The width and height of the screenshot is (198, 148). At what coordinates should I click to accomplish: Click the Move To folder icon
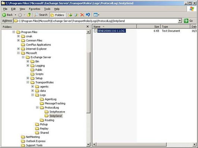pyautogui.click(x=70, y=15)
